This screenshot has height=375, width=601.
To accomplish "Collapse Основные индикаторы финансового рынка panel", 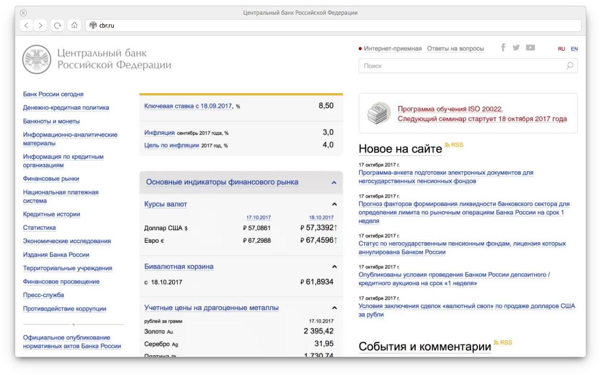I will pos(334,182).
